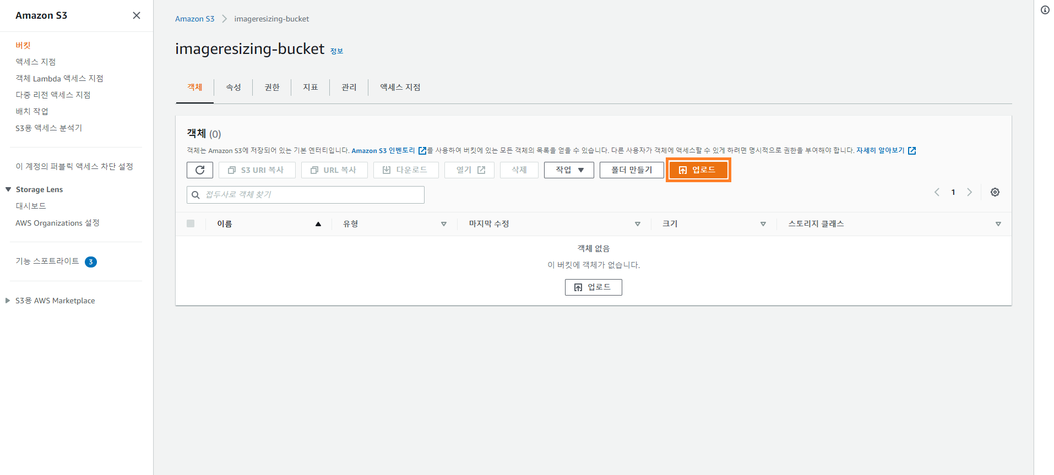Open the Amazon S3 인벤토리 link
Image resolution: width=1054 pixels, height=475 pixels.
389,150
